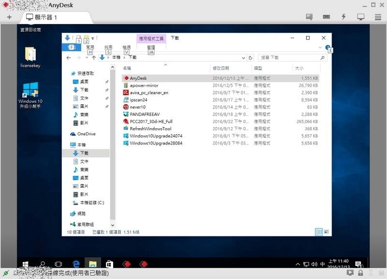Click the session recording icon in AnyDesk status bar
This screenshot has width=387, height=279.
point(350,273)
